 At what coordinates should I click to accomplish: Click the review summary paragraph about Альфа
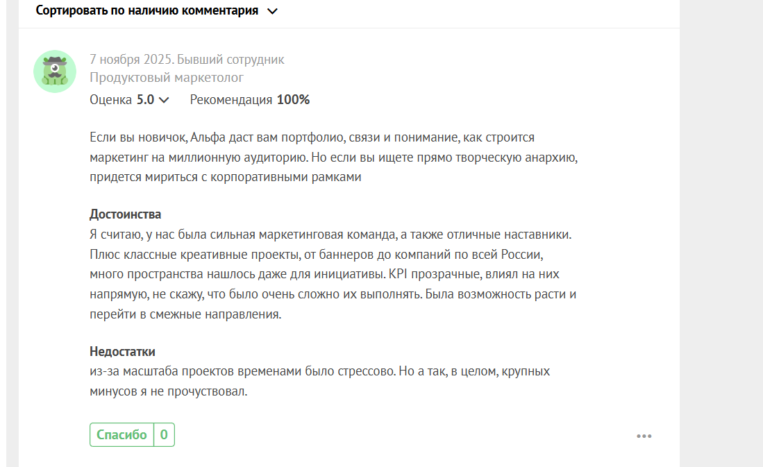point(333,157)
